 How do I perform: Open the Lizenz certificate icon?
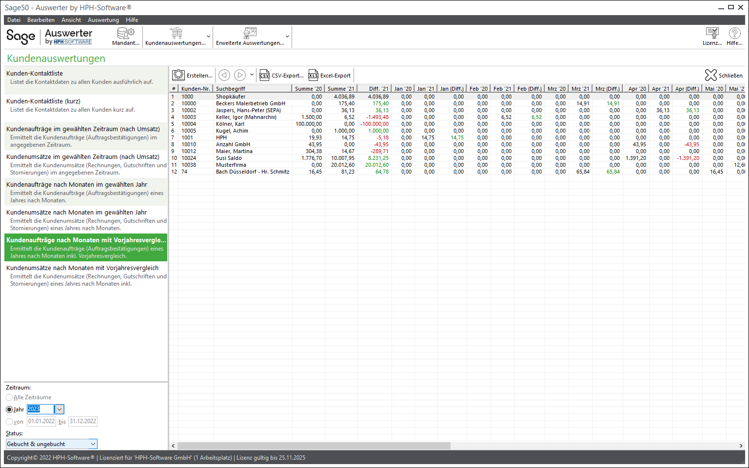(712, 33)
